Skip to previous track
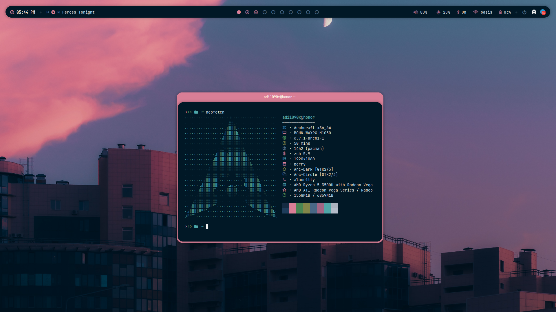Viewport: 556px width, 312px height. (48, 12)
